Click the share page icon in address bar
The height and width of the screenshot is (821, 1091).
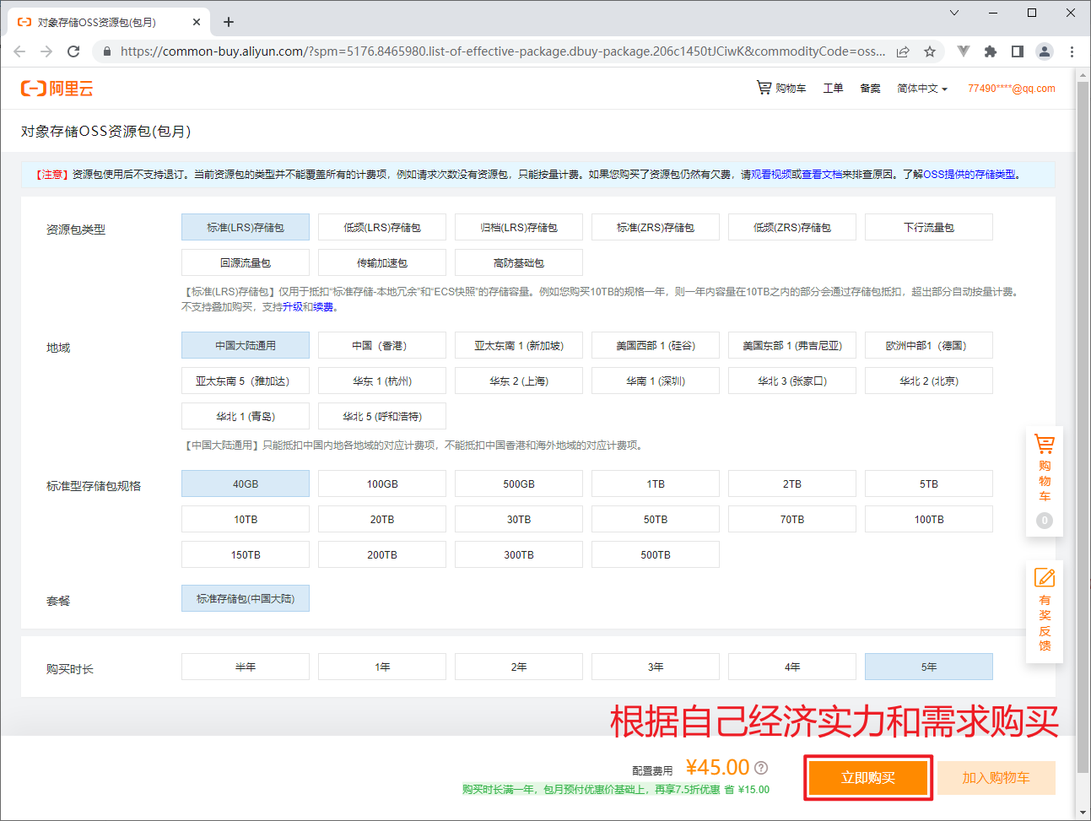point(903,51)
